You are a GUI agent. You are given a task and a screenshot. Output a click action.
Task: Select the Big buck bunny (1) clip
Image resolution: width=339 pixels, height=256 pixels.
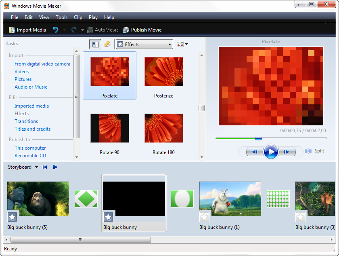point(230,199)
